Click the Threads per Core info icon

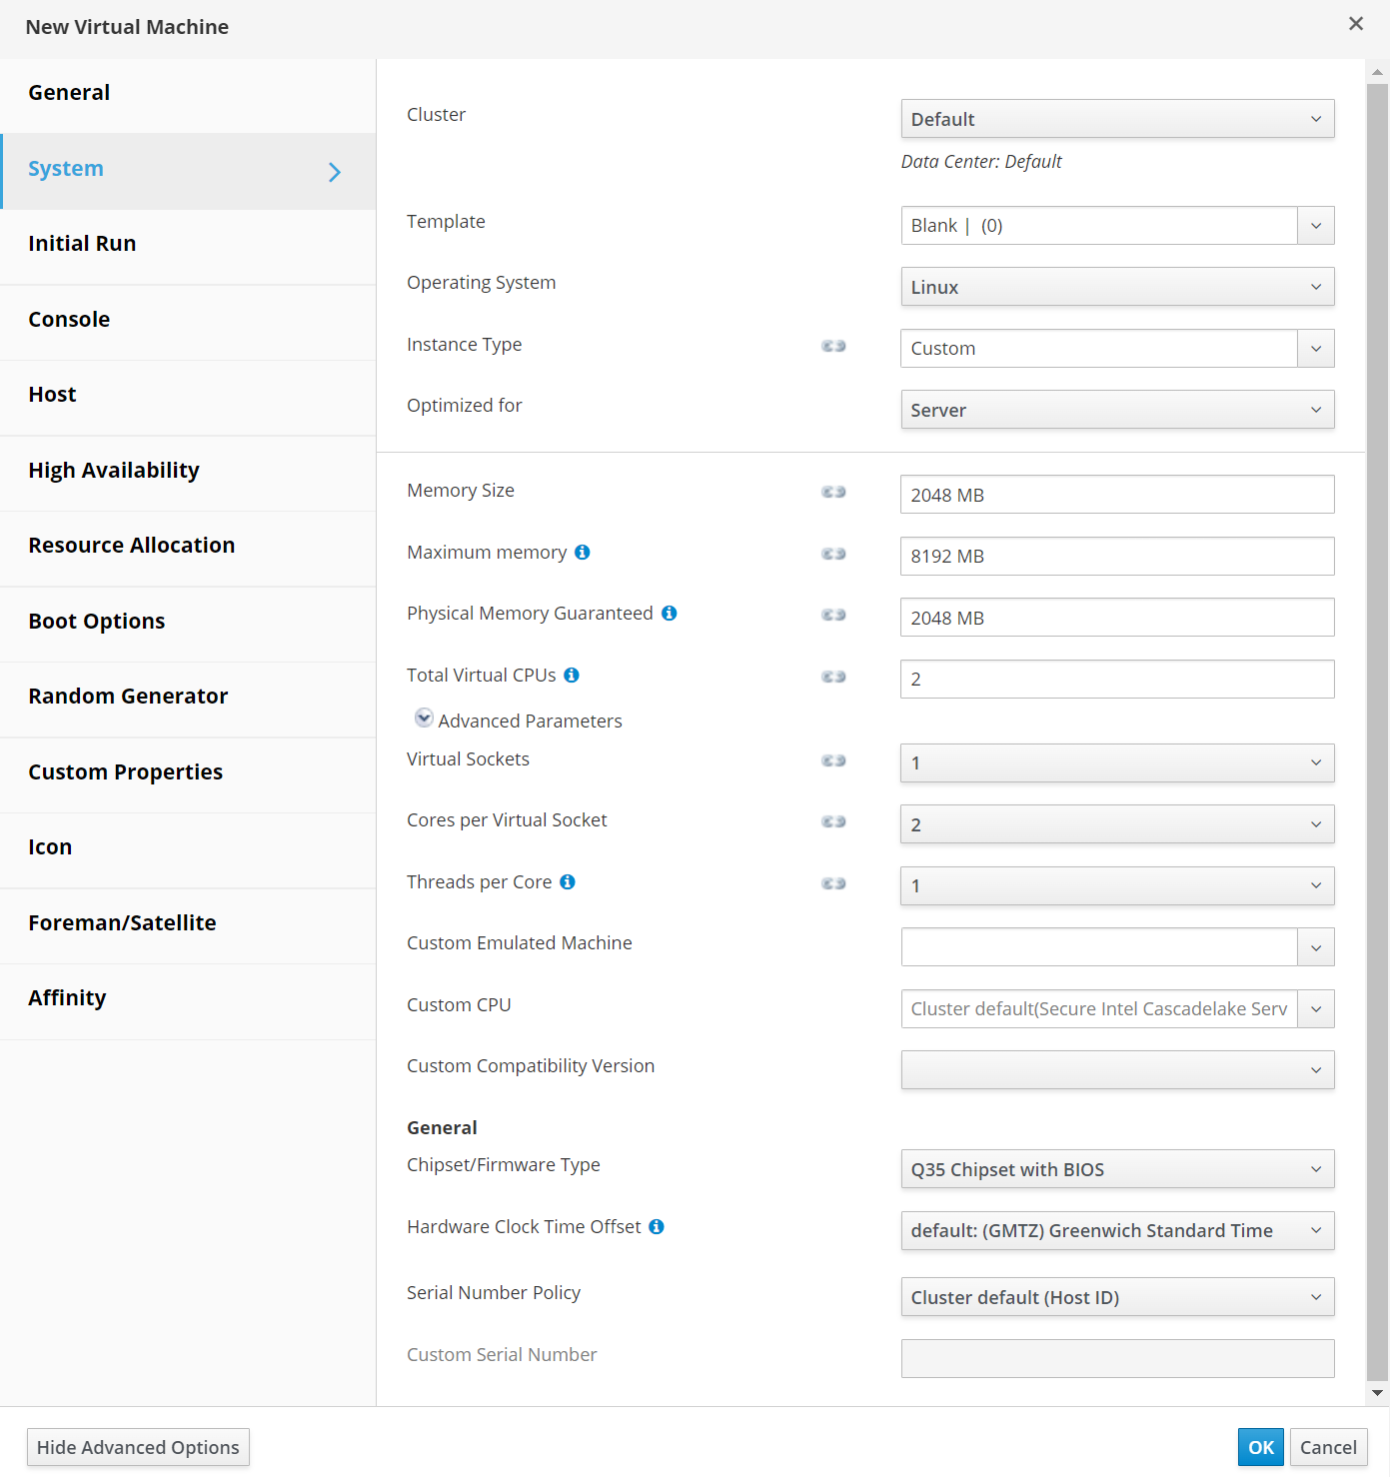568,882
